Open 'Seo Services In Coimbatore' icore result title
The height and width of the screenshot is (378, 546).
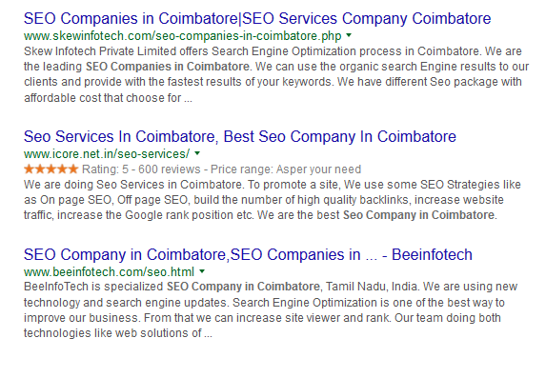click(x=240, y=136)
